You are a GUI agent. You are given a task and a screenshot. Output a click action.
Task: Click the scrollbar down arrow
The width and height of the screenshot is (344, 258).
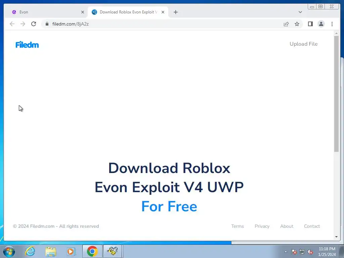[336, 237]
